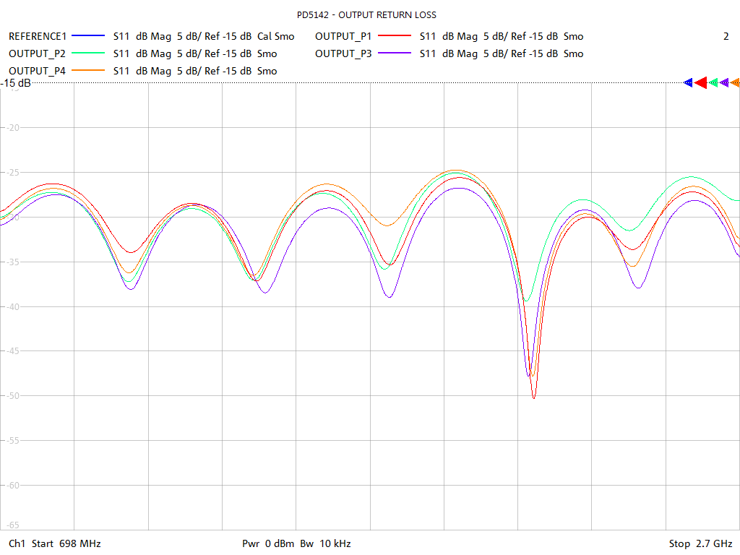Select the blue reference position marker triangle
Image resolution: width=740 pixels, height=555 pixels.
[688, 83]
